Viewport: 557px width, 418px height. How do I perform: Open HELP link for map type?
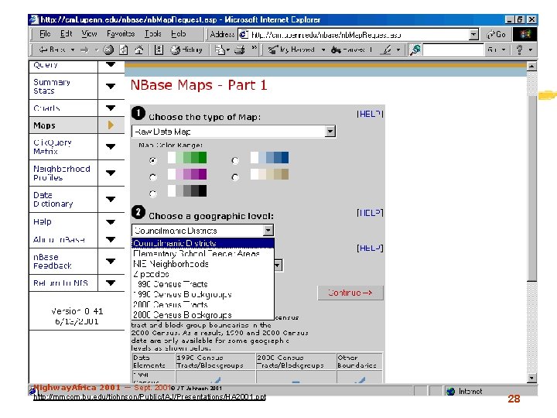[370, 114]
